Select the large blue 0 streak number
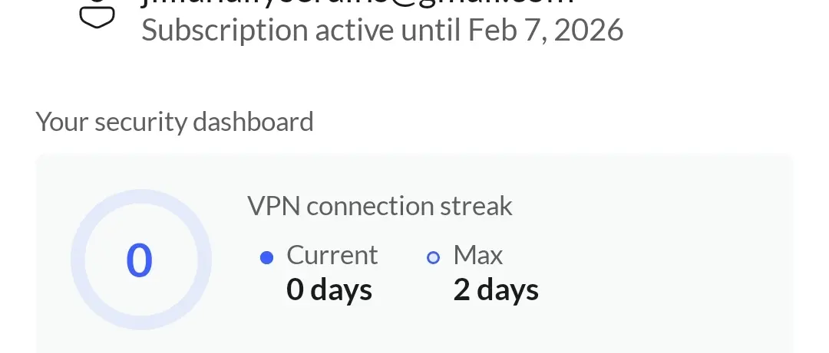Viewport: 829px width, 353px height. click(x=139, y=260)
